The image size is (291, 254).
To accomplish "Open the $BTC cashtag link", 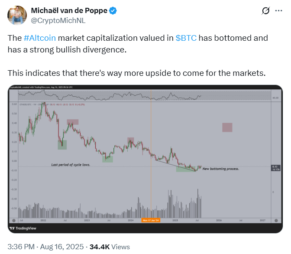I will pos(186,38).
